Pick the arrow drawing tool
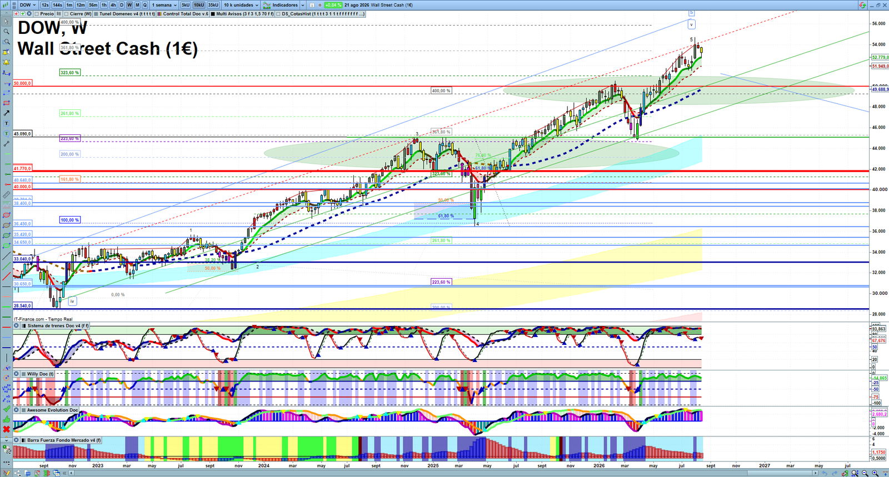The height and width of the screenshot is (477, 889). click(x=7, y=113)
